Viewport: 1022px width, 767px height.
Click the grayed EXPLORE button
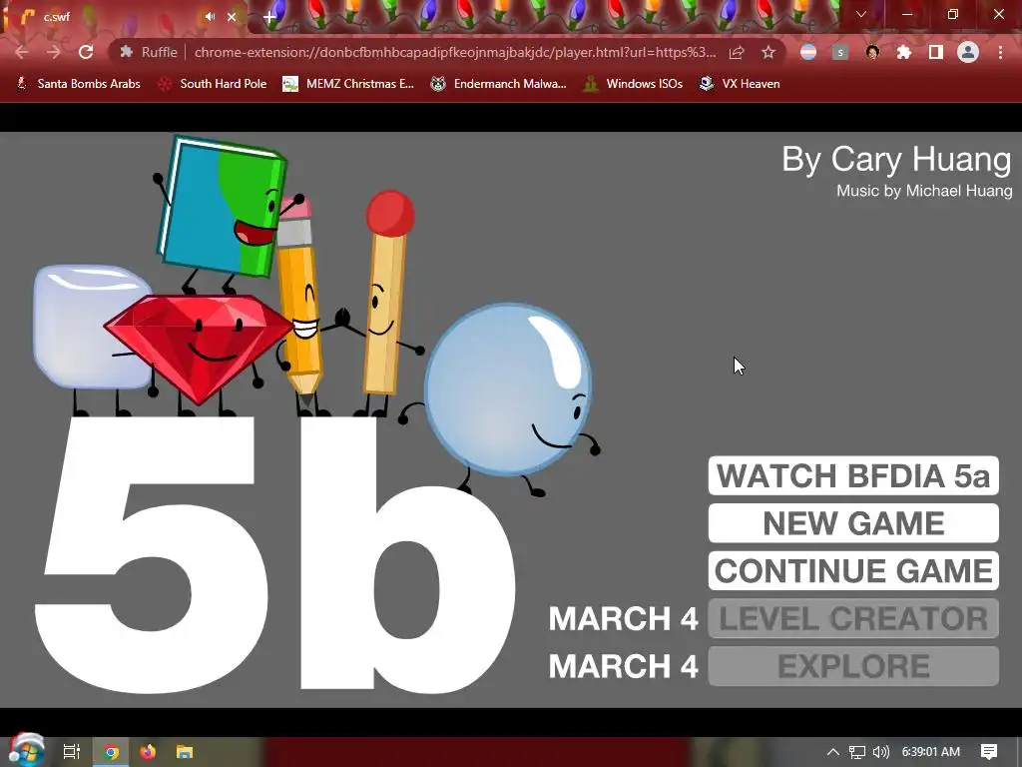point(853,666)
